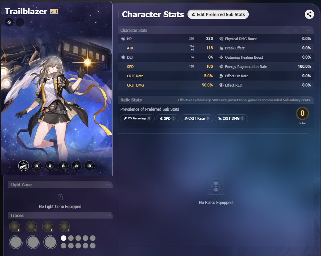
Task: Click the Energy Regeneration Rate value 100.0%
Action: tap(304, 66)
